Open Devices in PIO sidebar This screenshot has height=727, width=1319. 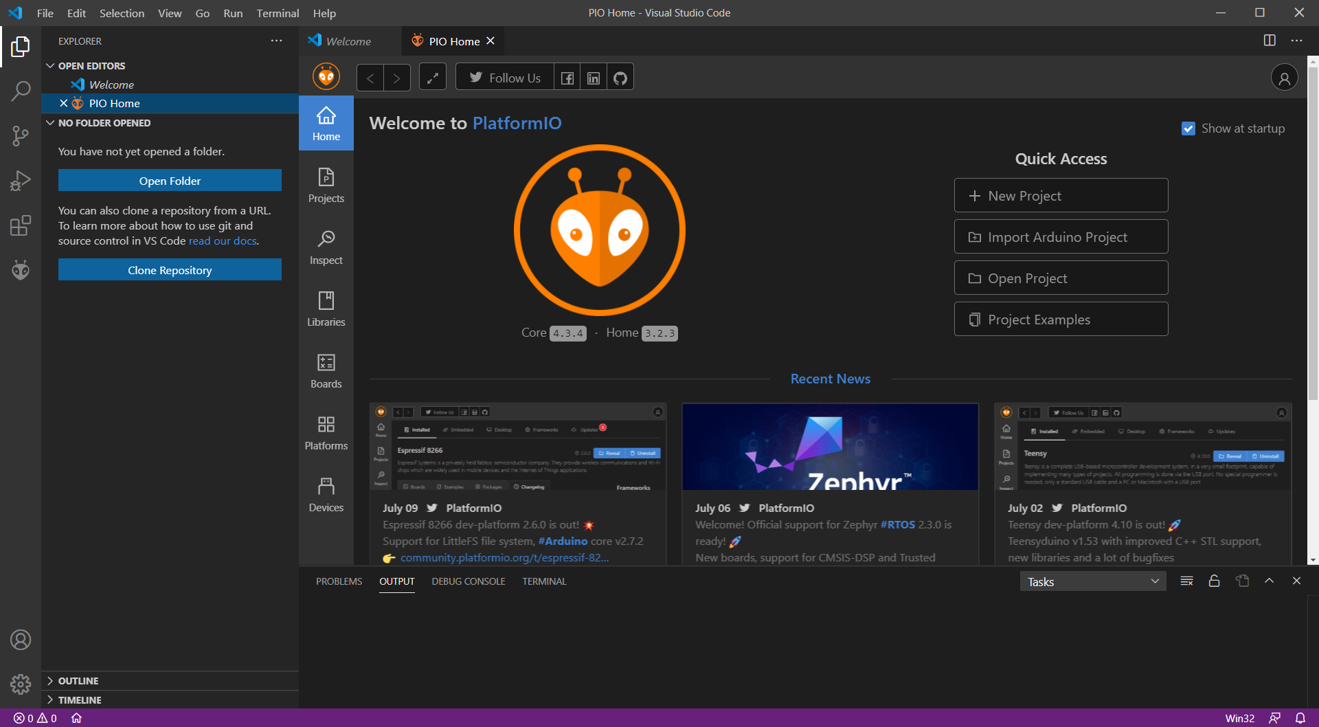(326, 495)
